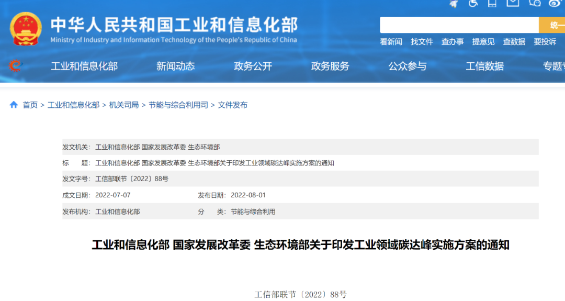Click 节能与综合利用司 in breadcrumb
Screen dimensions: 565x301
coord(178,105)
